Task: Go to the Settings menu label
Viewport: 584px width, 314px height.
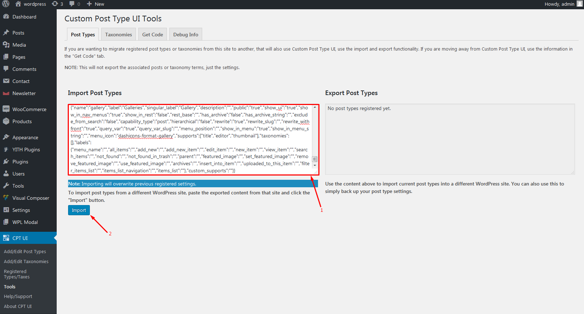Action: pos(21,210)
